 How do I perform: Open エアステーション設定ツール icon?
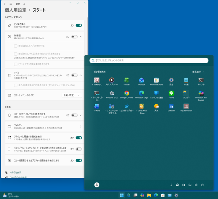tap(112, 109)
